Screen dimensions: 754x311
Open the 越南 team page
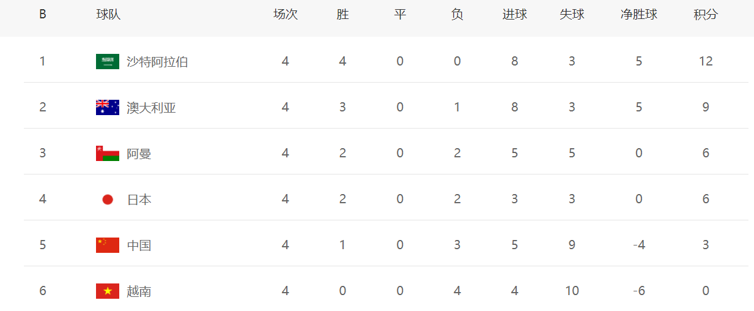pyautogui.click(x=139, y=291)
